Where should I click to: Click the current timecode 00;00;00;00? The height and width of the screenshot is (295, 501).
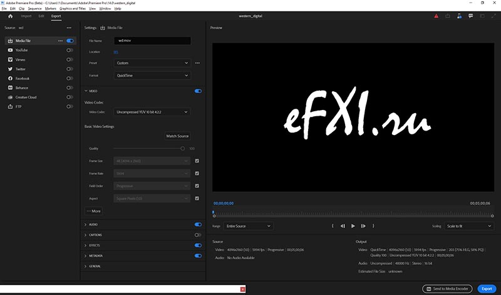(224, 203)
